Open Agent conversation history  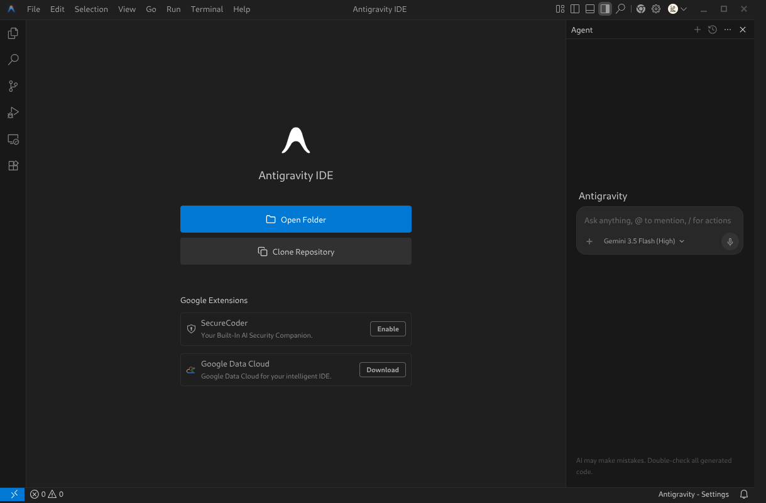click(x=712, y=30)
